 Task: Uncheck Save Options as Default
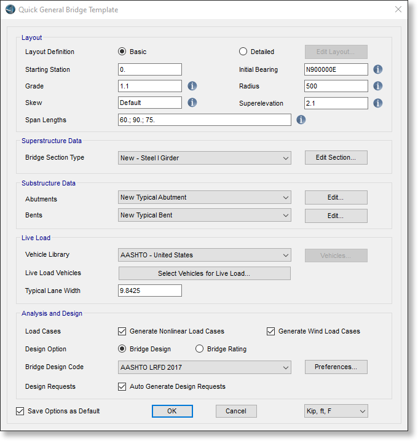tap(20, 411)
